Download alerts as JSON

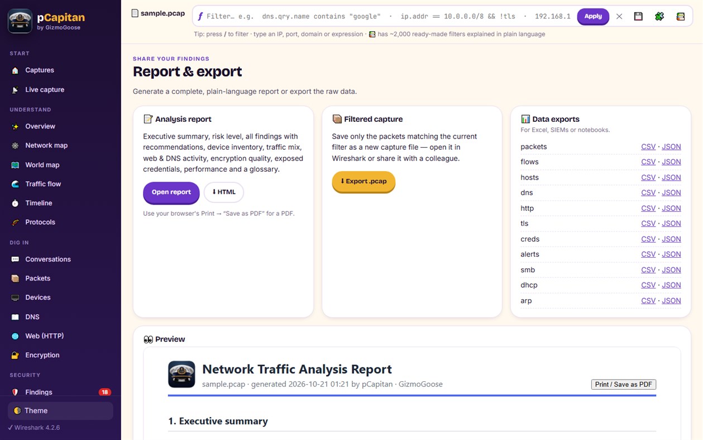(671, 254)
